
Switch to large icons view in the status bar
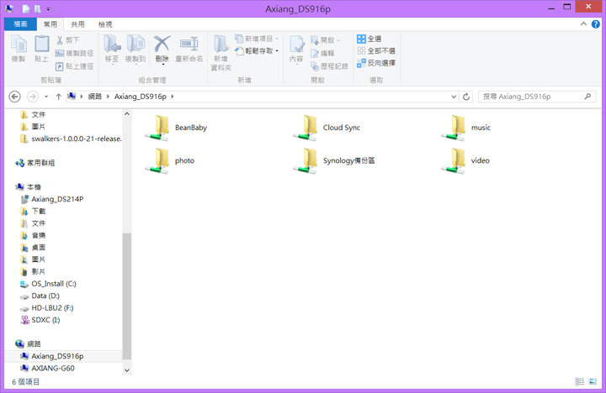590,381
